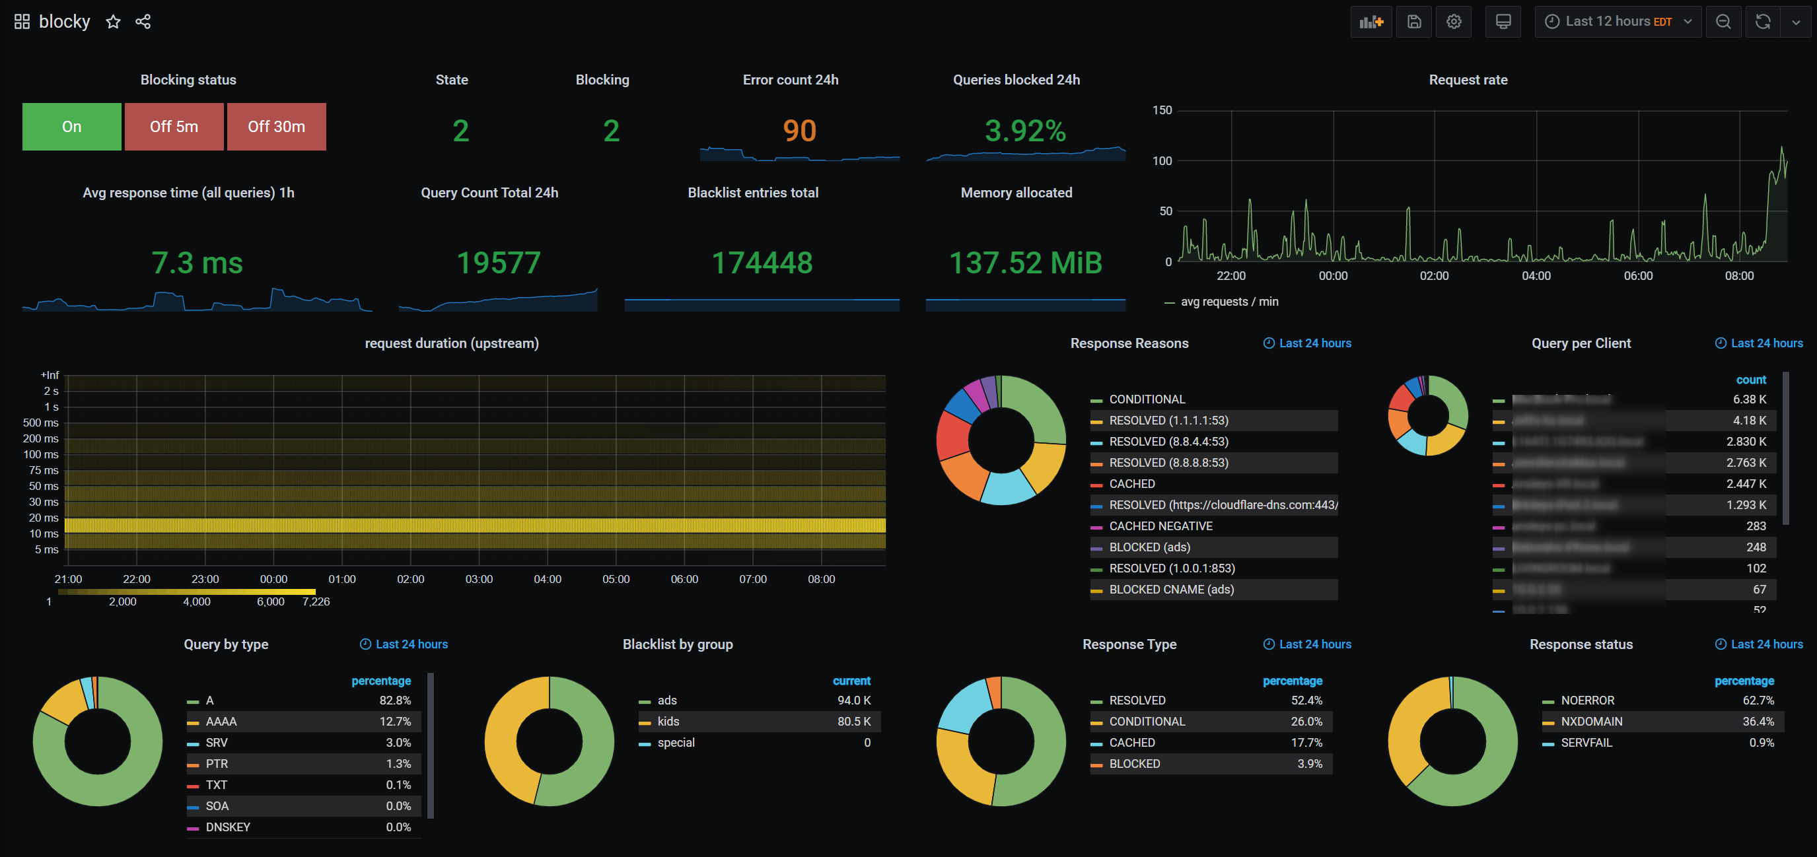Disable blocking with Off 5m
The width and height of the screenshot is (1817, 857).
[174, 127]
